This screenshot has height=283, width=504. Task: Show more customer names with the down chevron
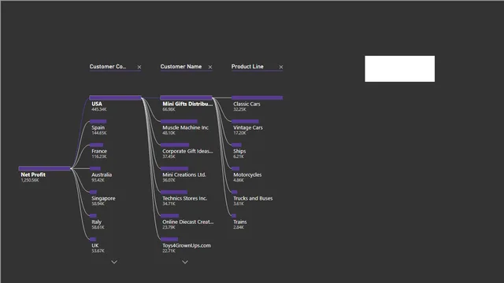[185, 262]
